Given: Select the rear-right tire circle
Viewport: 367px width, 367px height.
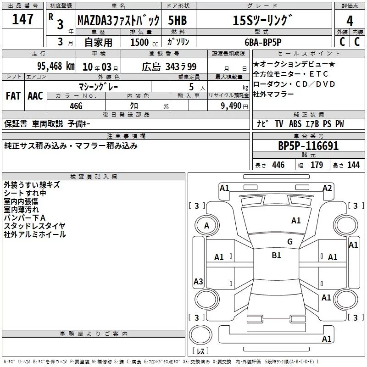Looking at the screenshot, I should [x=346, y=299].
